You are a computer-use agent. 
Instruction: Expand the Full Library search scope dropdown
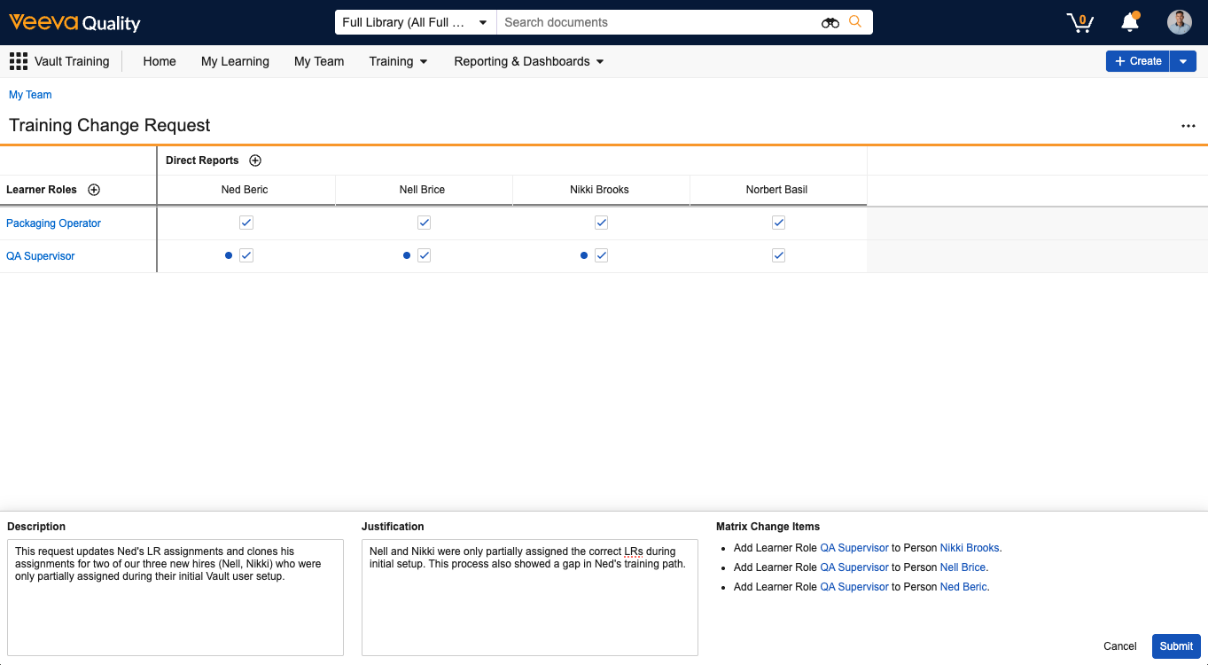point(482,22)
